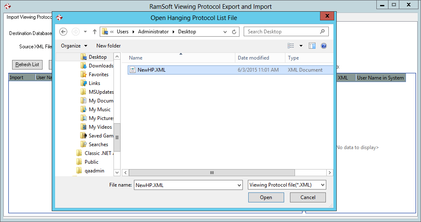Click the Refresh icon beside address bar

234,32
